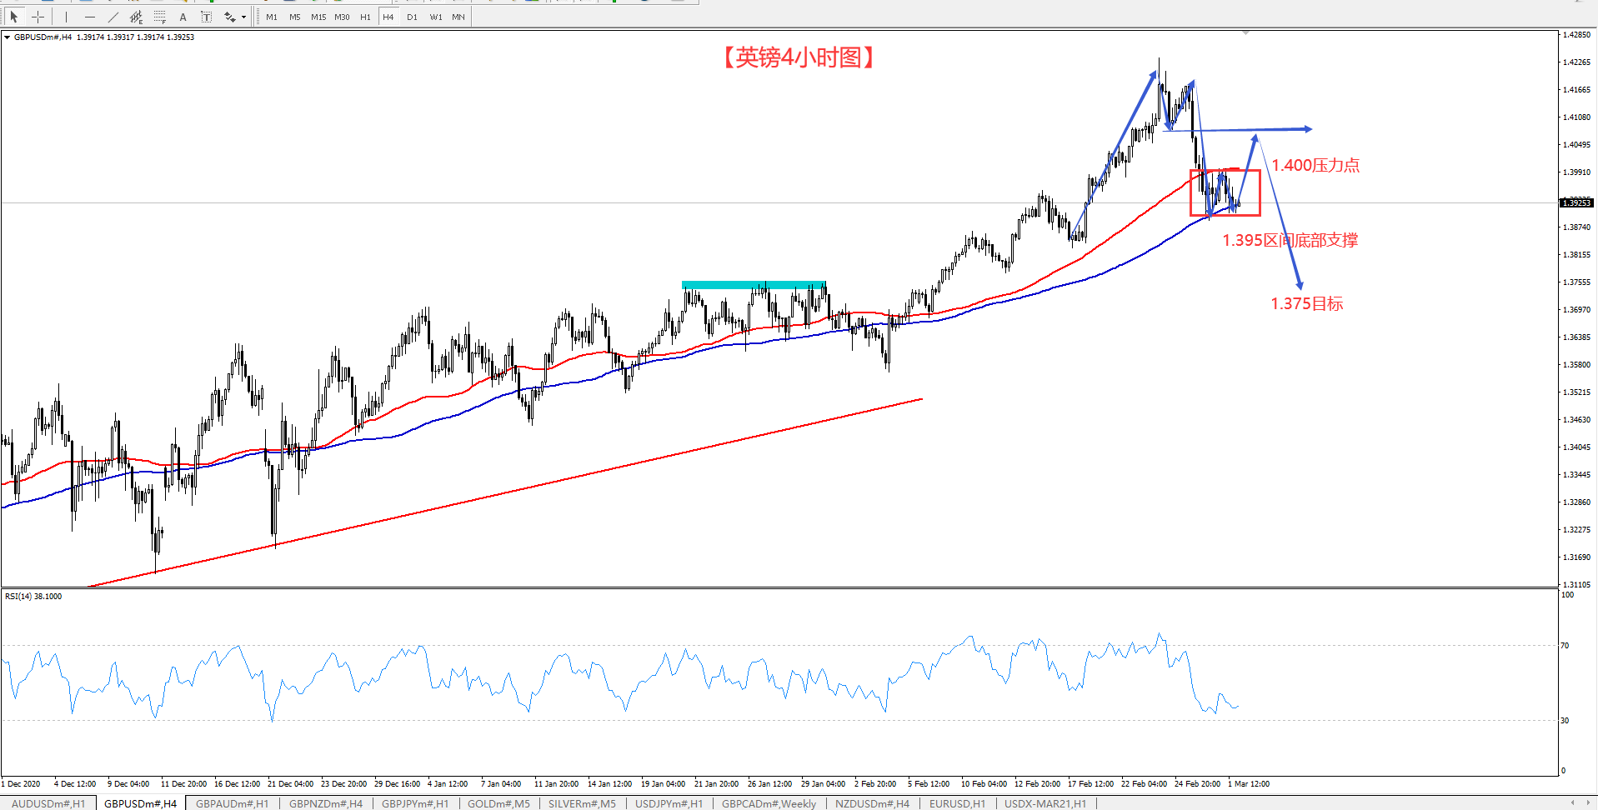
Task: Go to the USDJPYm#,H1 tab
Action: (x=669, y=803)
